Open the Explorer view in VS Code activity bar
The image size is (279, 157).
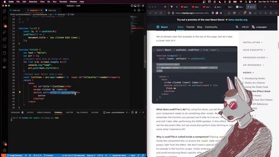pos(5,11)
